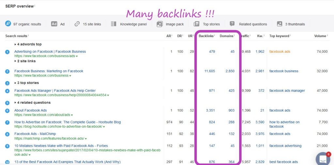Open dropdown after mailchimp.com facebook-ads URL
The height and width of the screenshot is (165, 334).
86,139
